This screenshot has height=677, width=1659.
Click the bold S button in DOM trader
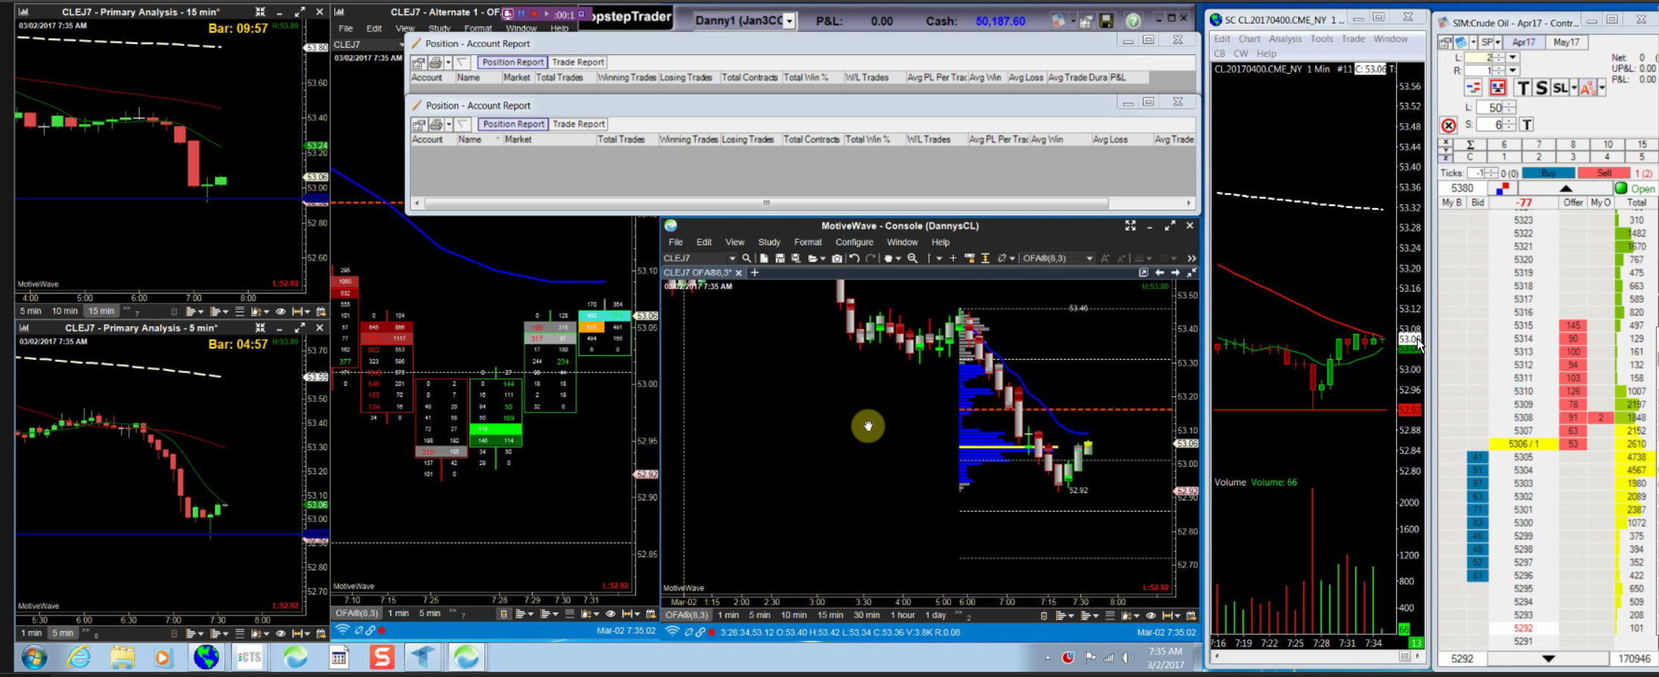point(1541,88)
